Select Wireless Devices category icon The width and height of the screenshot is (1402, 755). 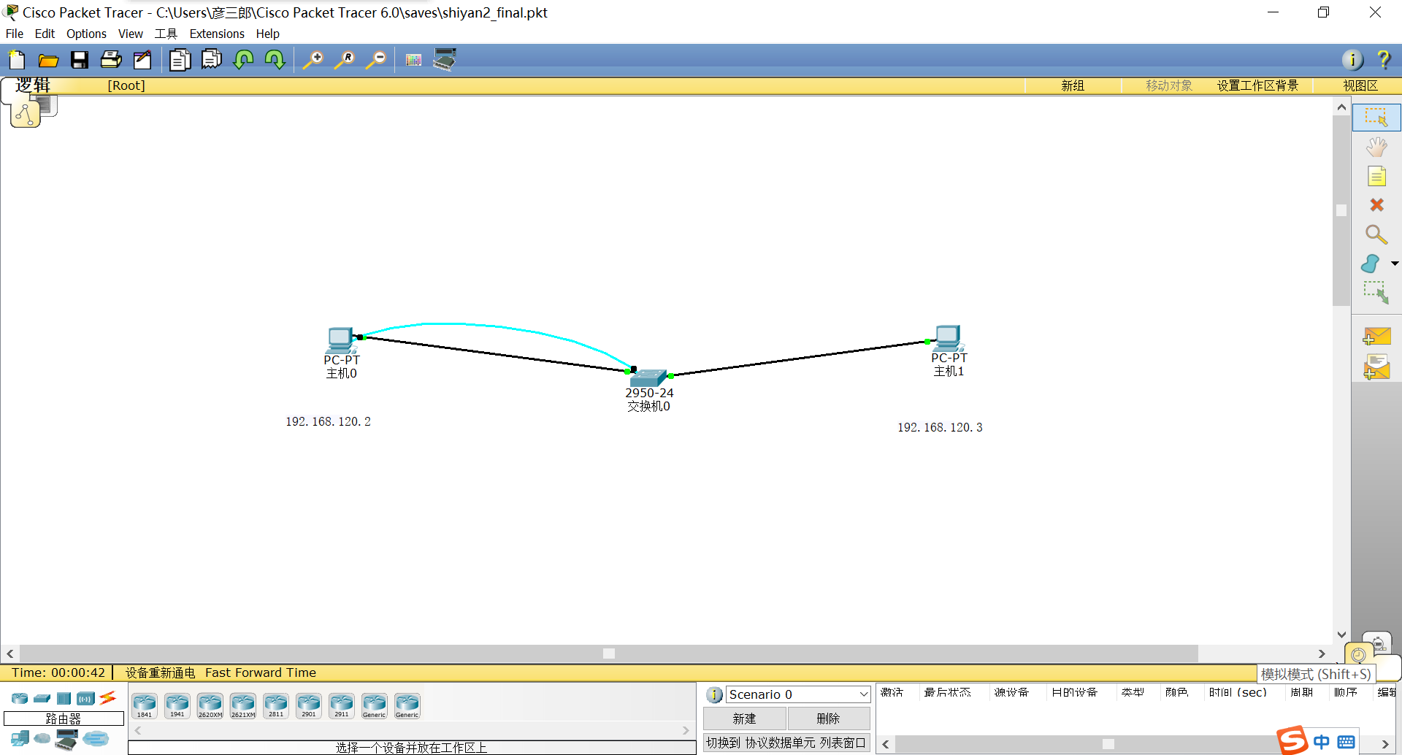[x=86, y=699]
